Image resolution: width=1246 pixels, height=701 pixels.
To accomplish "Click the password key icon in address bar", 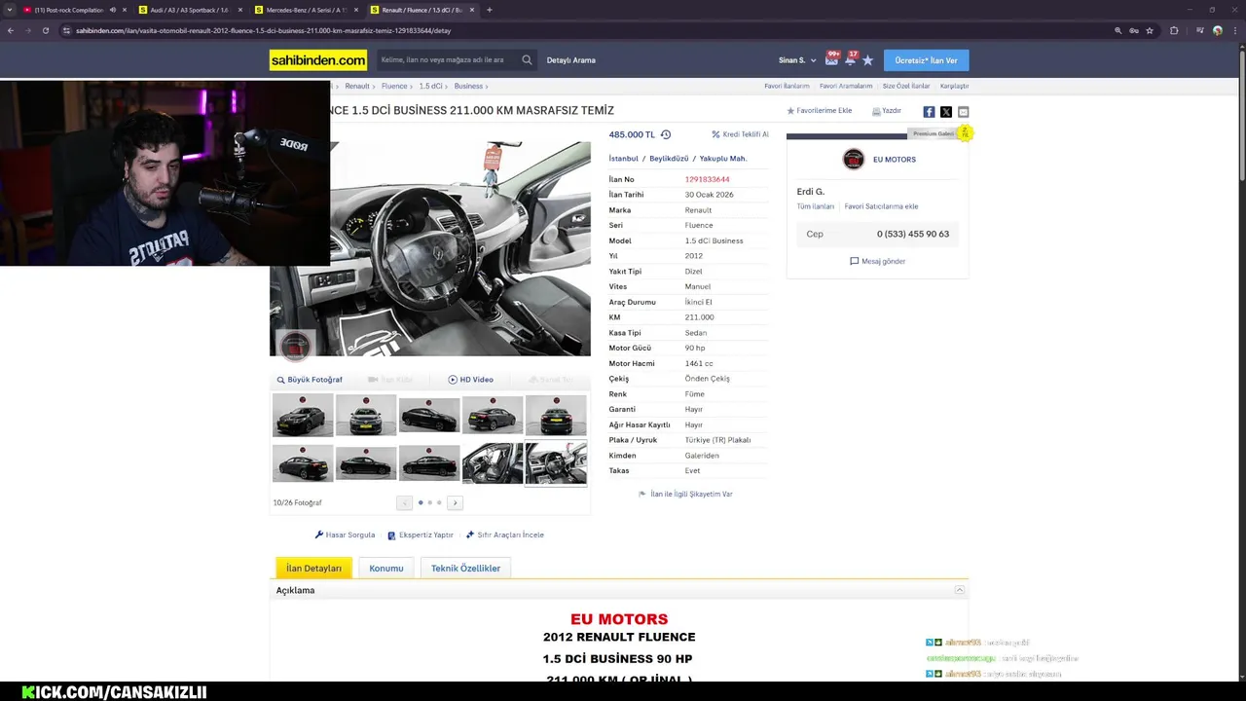I will (x=1134, y=30).
